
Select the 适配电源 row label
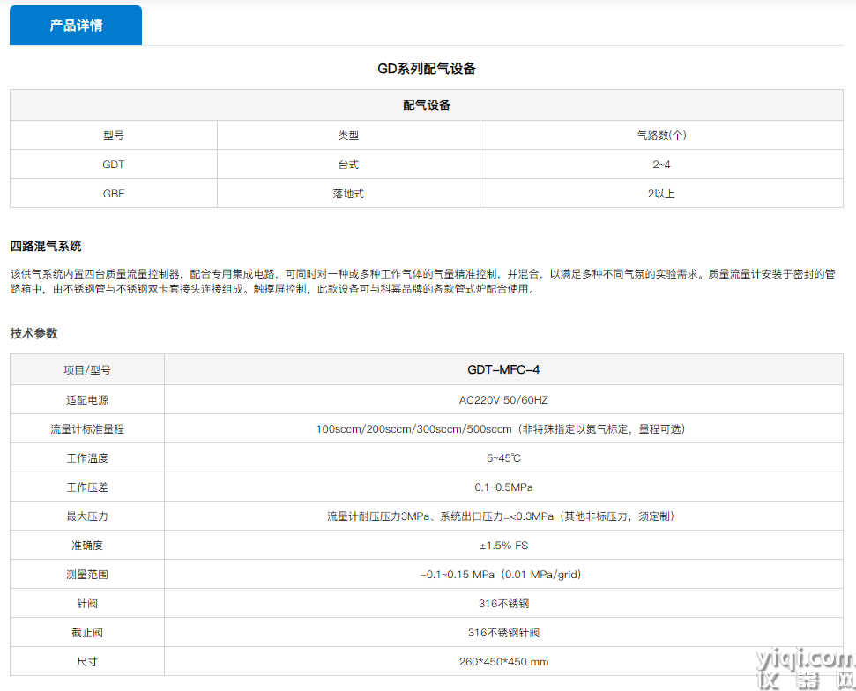coord(87,399)
